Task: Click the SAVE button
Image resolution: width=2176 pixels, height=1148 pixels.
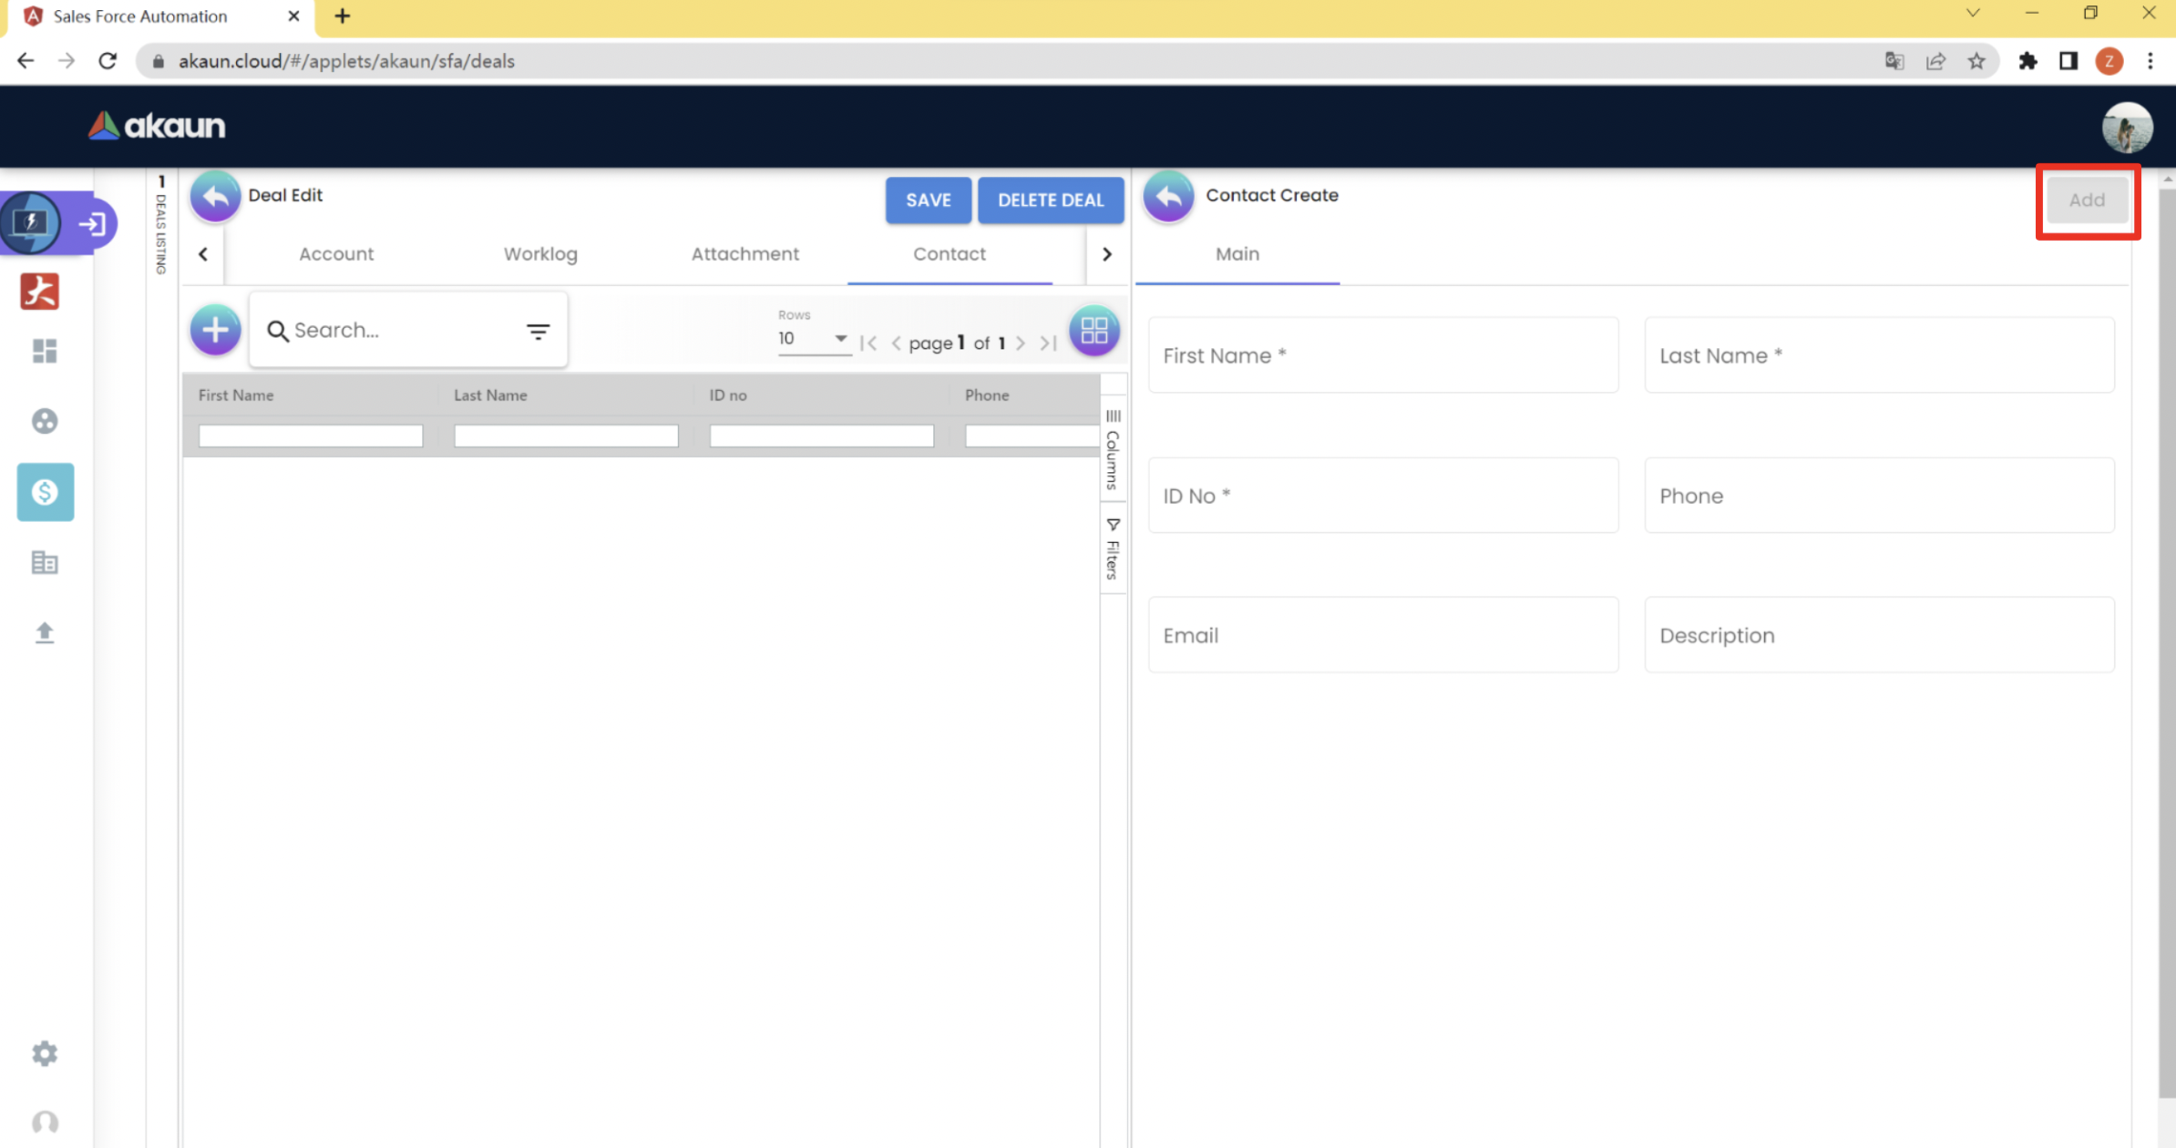Action: click(928, 200)
